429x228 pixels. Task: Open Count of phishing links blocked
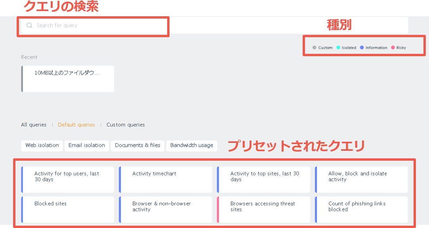tap(361, 210)
